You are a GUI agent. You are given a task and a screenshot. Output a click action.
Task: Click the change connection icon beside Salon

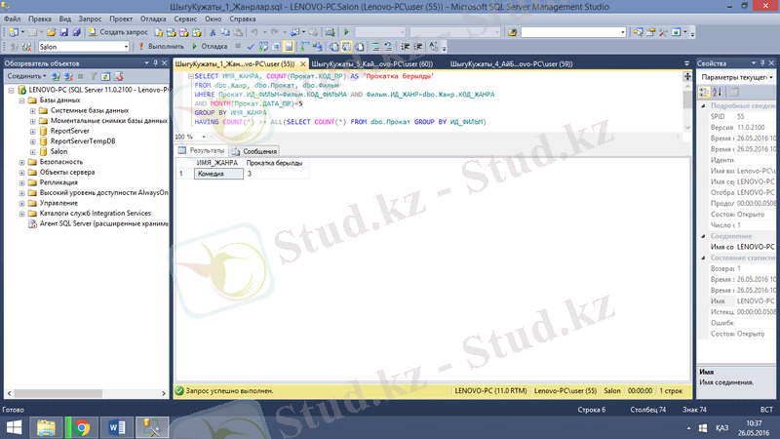click(x=27, y=47)
